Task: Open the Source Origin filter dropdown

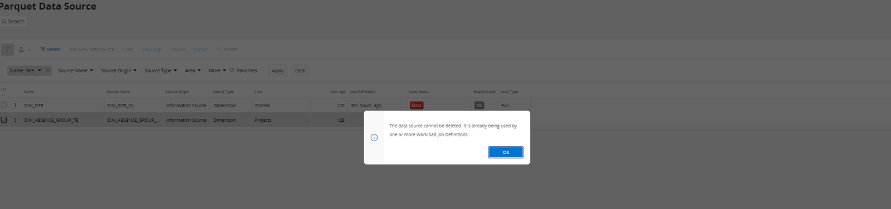Action: point(119,71)
